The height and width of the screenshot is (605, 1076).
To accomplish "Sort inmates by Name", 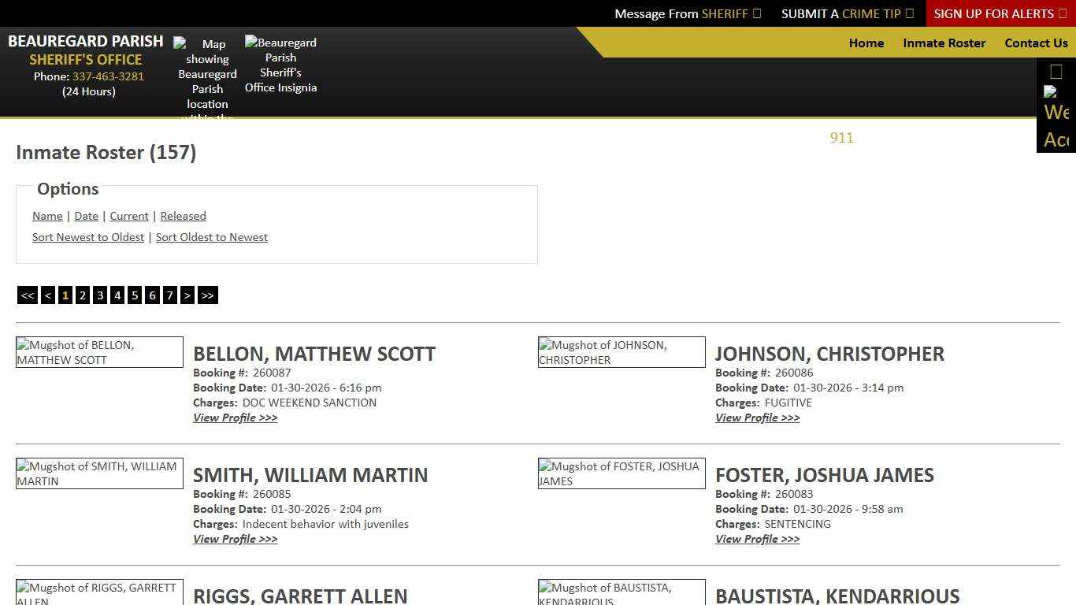I will pyautogui.click(x=47, y=216).
